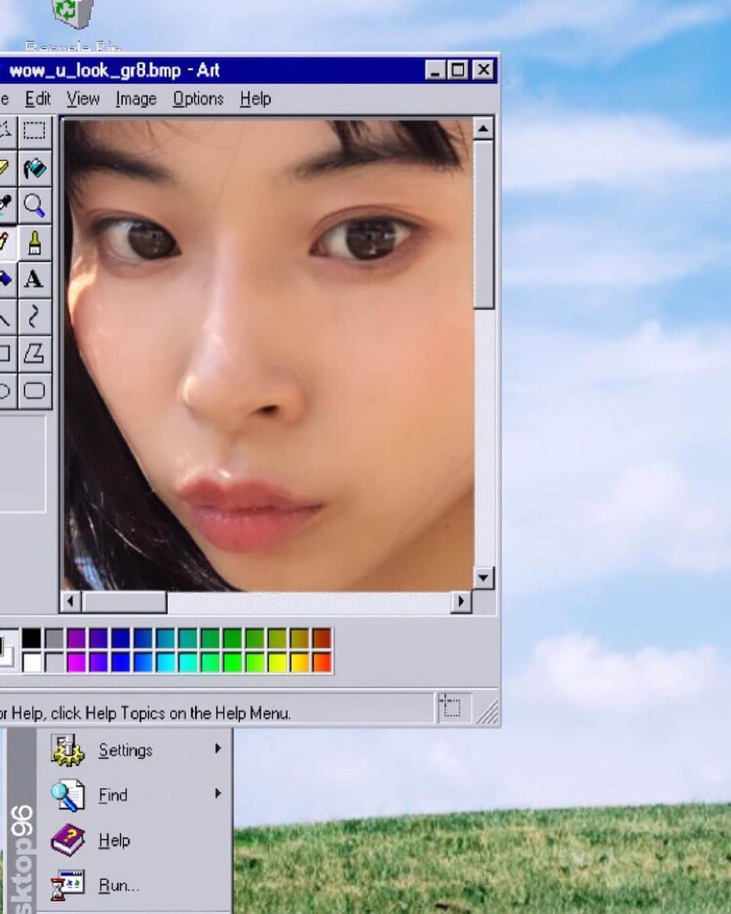
Task: Select the Polygon tool
Action: click(x=35, y=353)
